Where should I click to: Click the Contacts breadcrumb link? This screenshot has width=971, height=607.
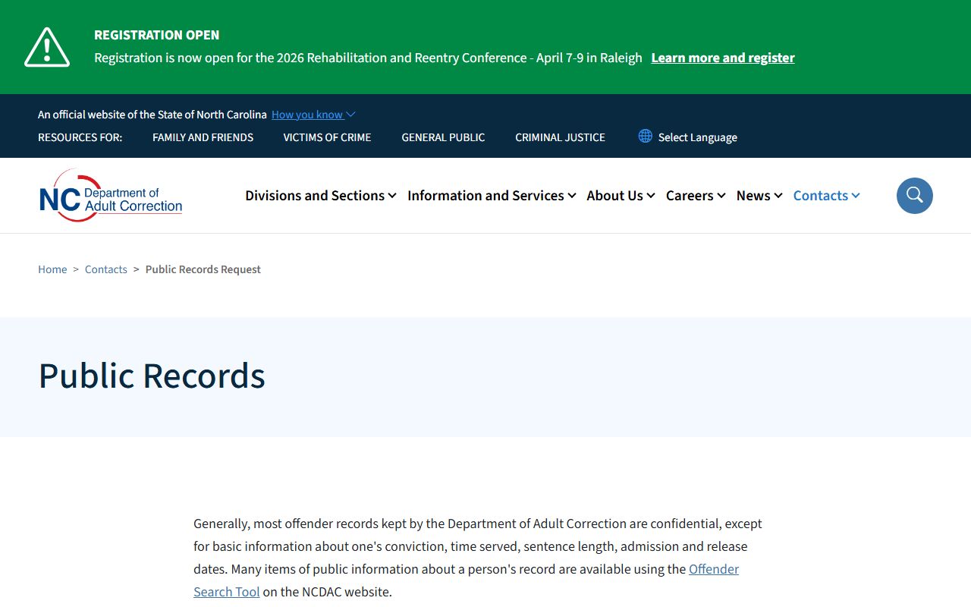click(x=105, y=269)
